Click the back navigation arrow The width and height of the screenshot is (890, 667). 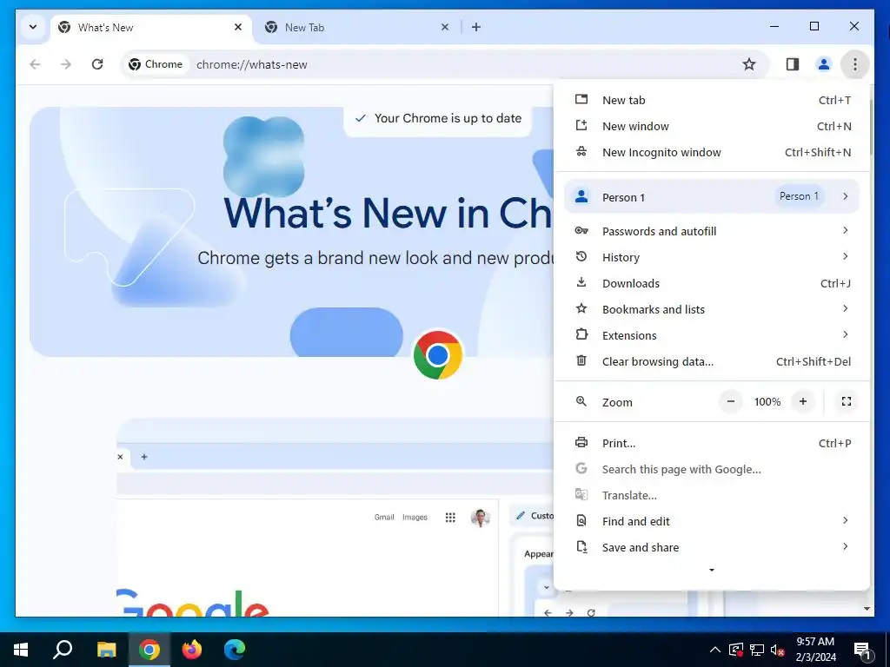[x=35, y=64]
